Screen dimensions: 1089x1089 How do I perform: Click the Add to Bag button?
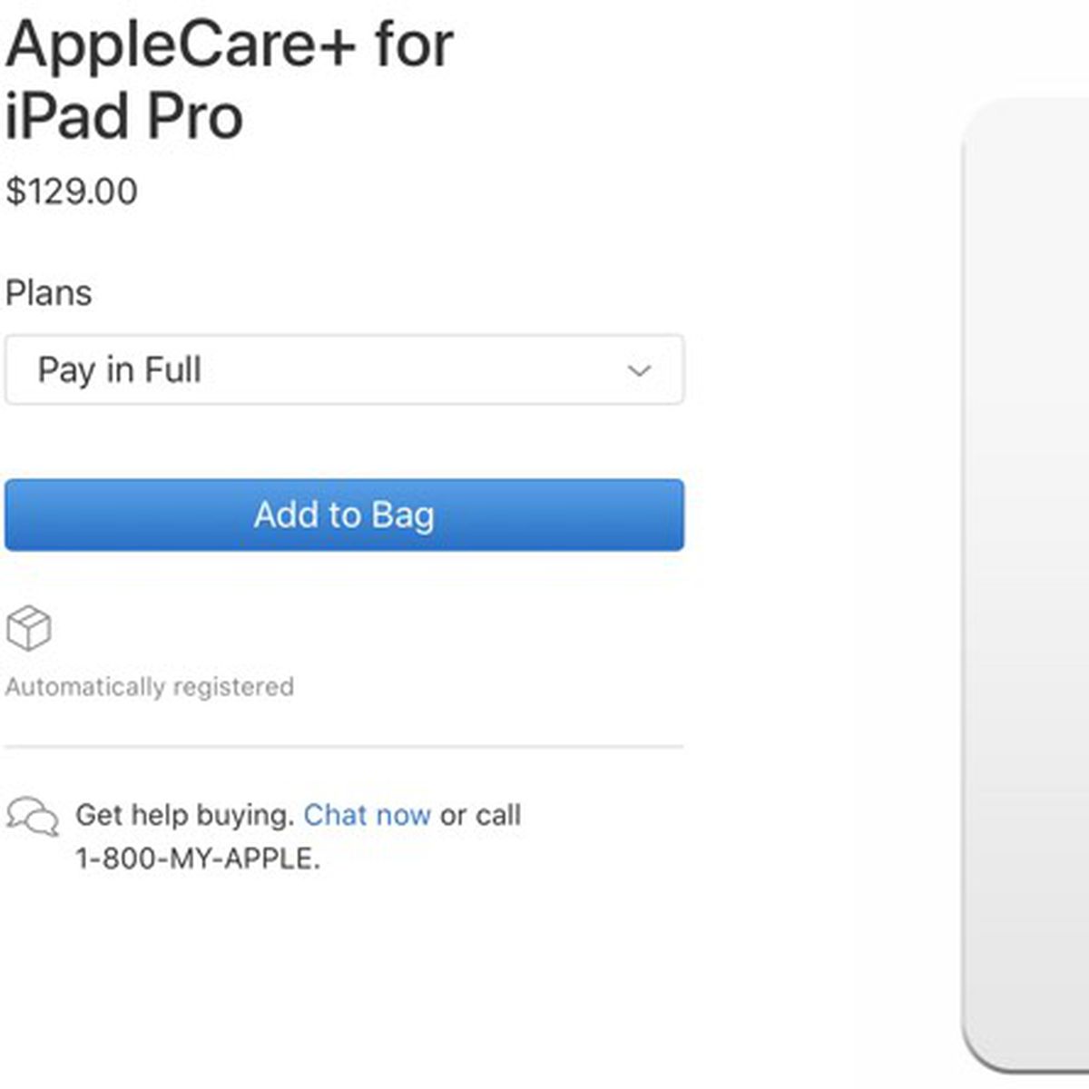[x=343, y=515]
